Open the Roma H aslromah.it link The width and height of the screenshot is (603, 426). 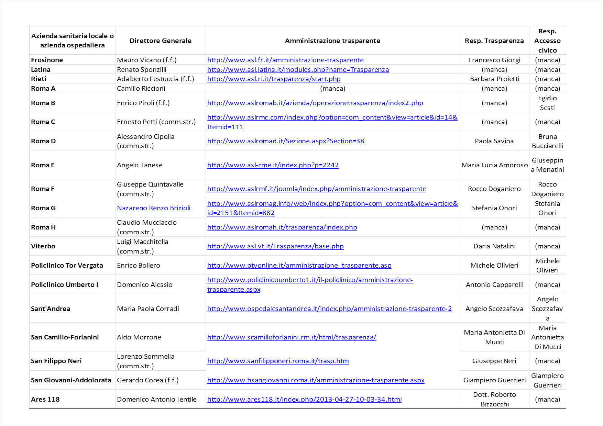click(x=282, y=227)
